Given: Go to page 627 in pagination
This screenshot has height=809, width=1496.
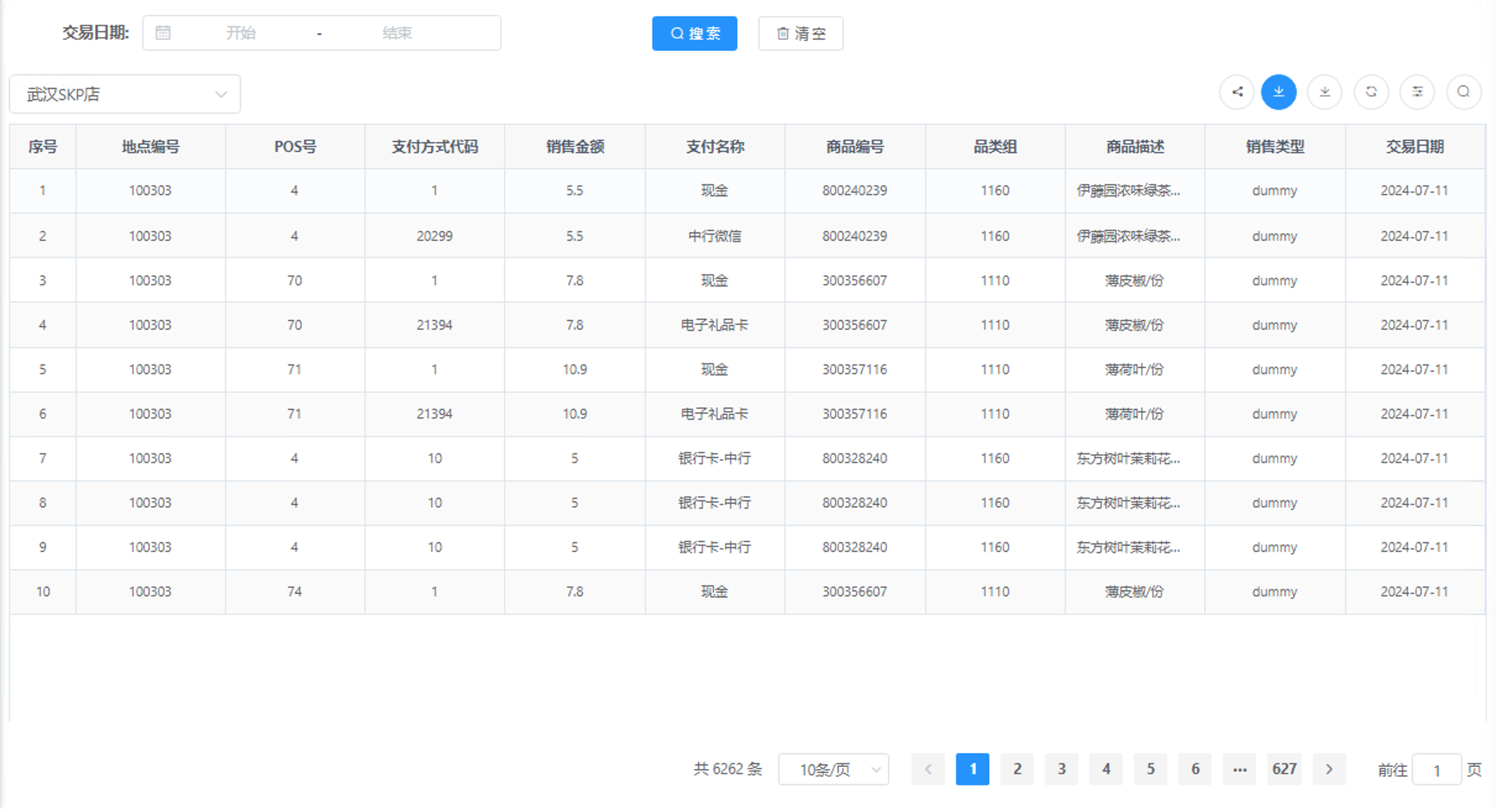Looking at the screenshot, I should click(1284, 769).
